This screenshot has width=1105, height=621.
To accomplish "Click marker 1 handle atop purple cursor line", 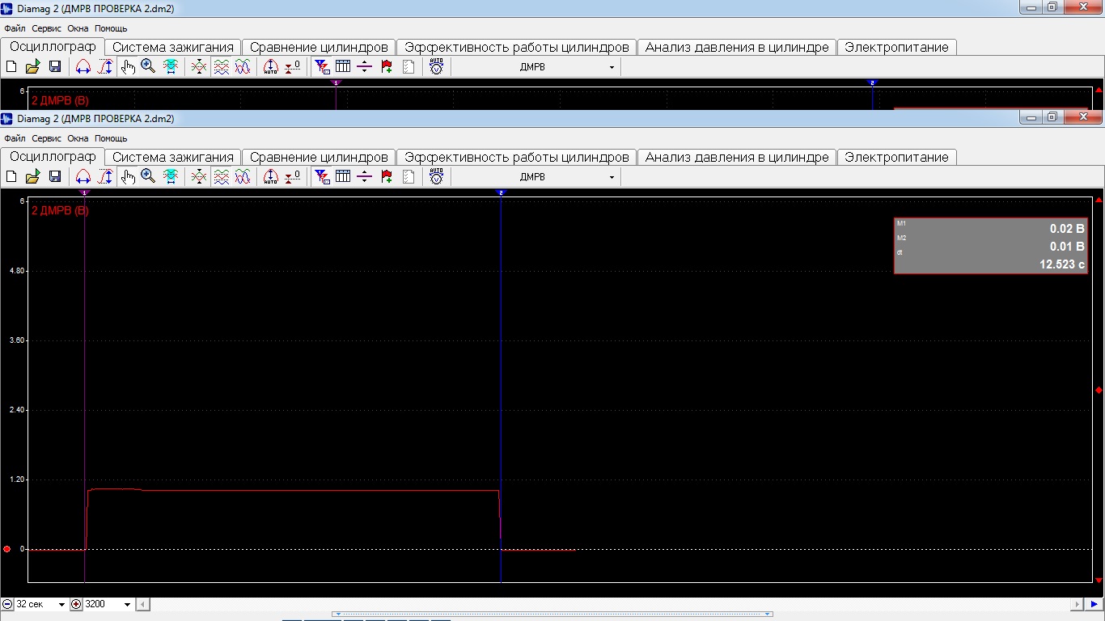I will point(84,193).
